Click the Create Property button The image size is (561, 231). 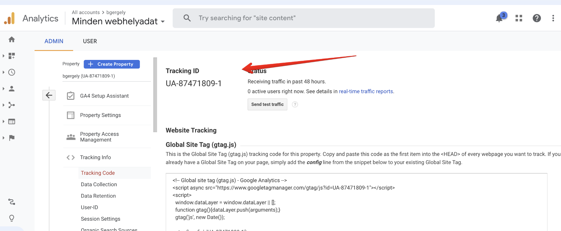tap(112, 64)
